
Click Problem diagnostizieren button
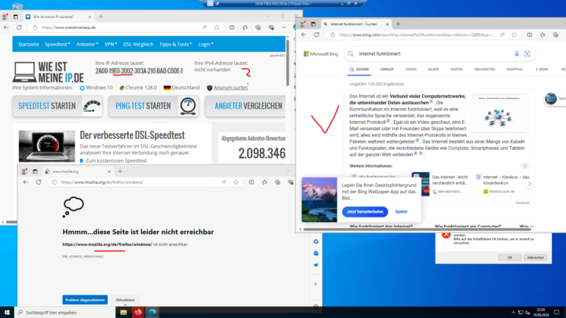pyautogui.click(x=85, y=300)
